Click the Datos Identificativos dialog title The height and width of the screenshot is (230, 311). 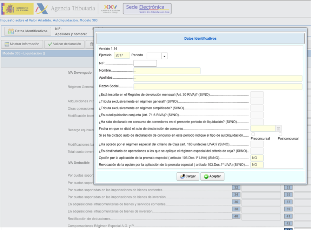click(200, 39)
